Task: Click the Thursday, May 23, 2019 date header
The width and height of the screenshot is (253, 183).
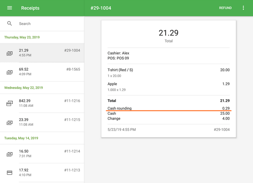Action: point(22,37)
